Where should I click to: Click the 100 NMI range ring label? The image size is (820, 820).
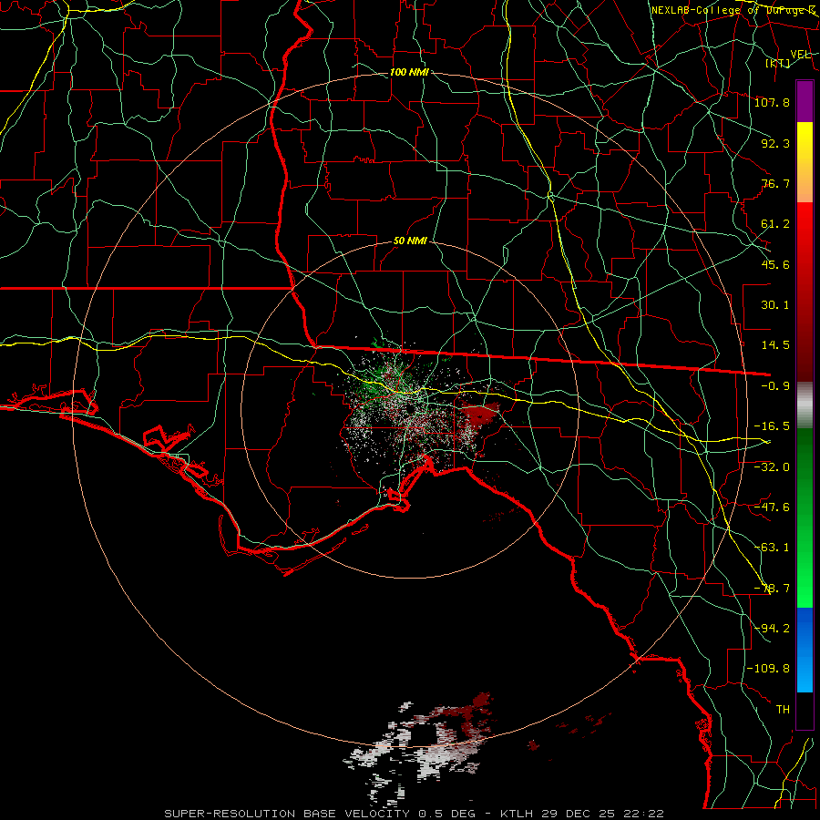point(409,72)
